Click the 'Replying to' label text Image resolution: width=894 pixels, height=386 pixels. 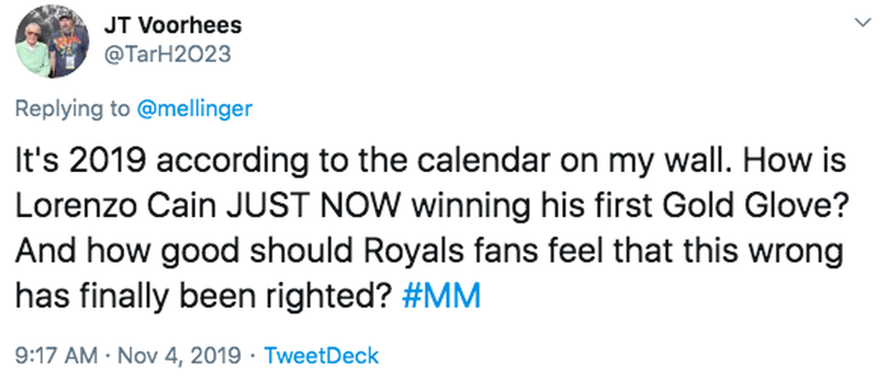(74, 108)
